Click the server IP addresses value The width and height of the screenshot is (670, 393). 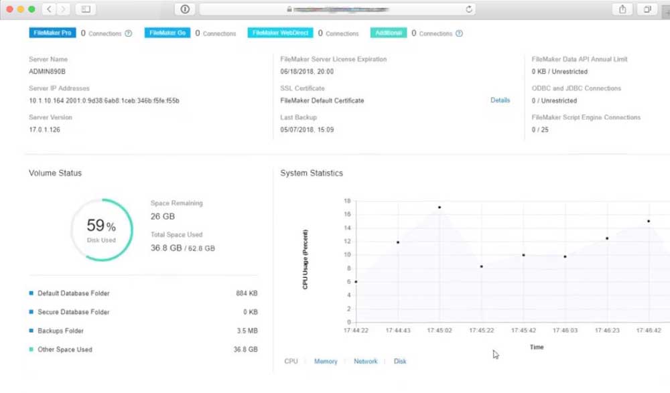105,101
